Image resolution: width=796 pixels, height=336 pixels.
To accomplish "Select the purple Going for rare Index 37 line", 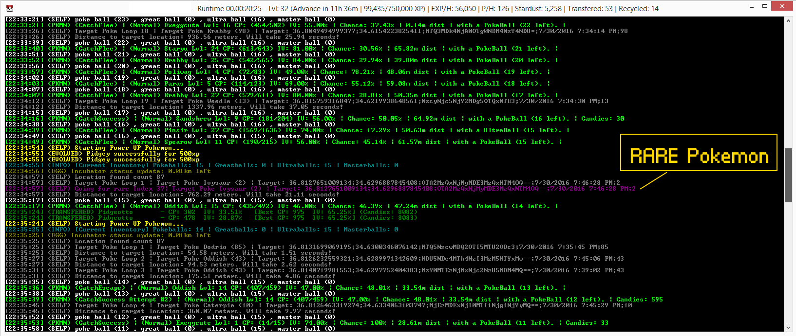I will [321, 189].
